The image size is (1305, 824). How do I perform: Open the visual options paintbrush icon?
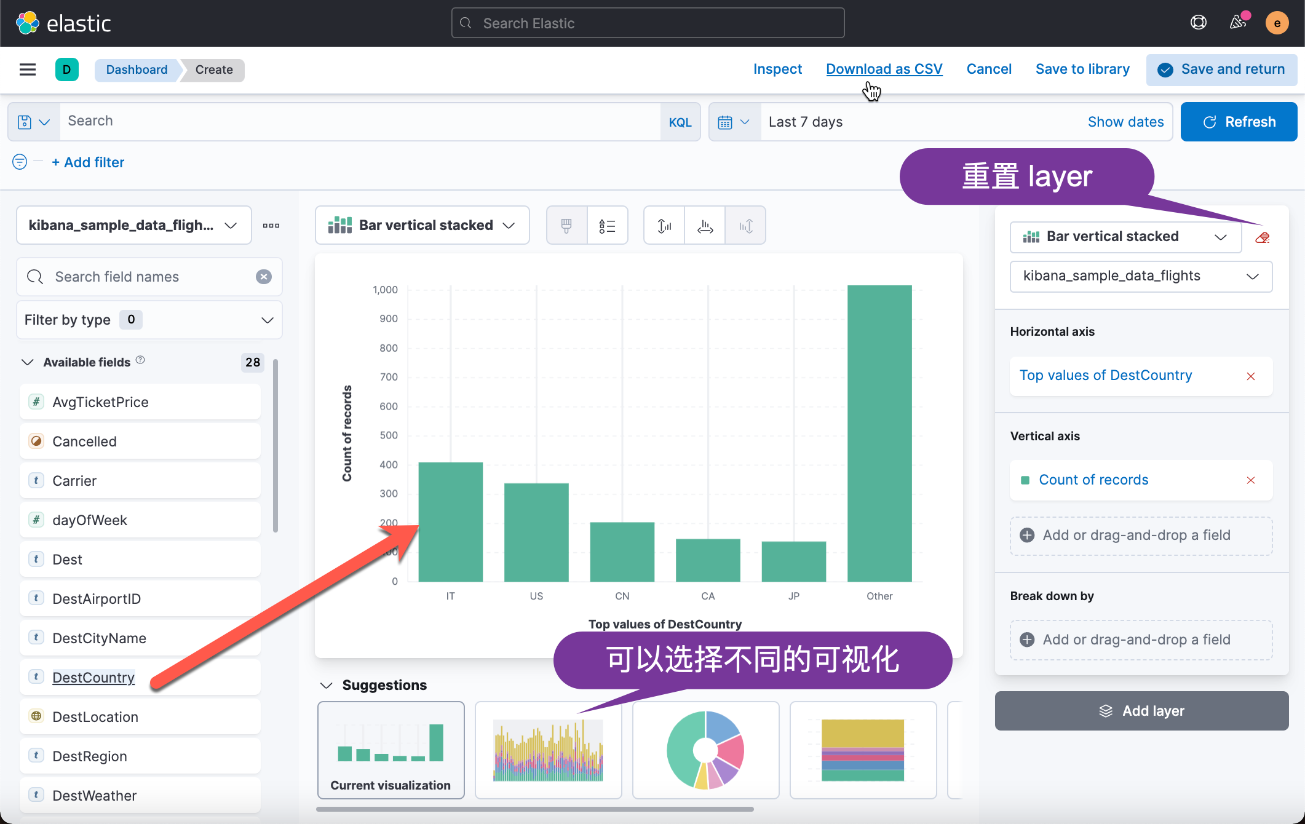[566, 226]
